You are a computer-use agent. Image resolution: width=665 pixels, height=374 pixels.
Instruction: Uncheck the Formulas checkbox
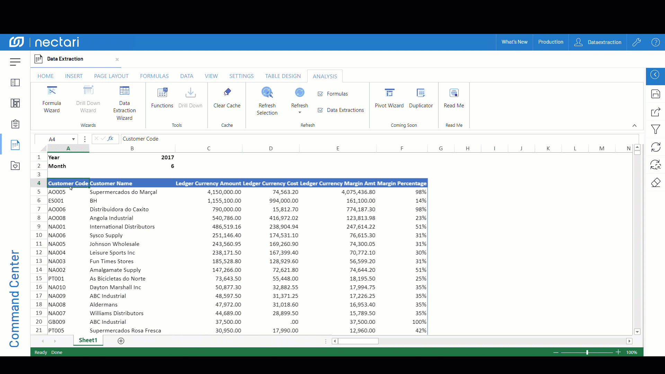tap(320, 94)
